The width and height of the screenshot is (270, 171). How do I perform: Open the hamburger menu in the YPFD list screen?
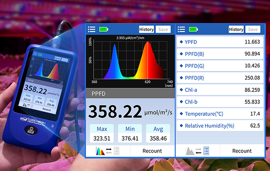coord(181,29)
